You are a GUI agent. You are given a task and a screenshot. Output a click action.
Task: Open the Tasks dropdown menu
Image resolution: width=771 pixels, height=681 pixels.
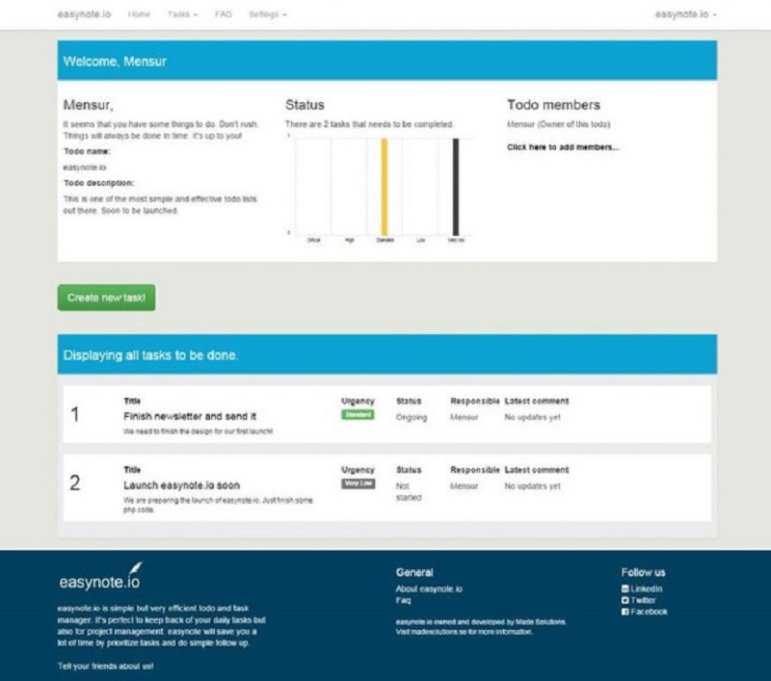(x=182, y=14)
